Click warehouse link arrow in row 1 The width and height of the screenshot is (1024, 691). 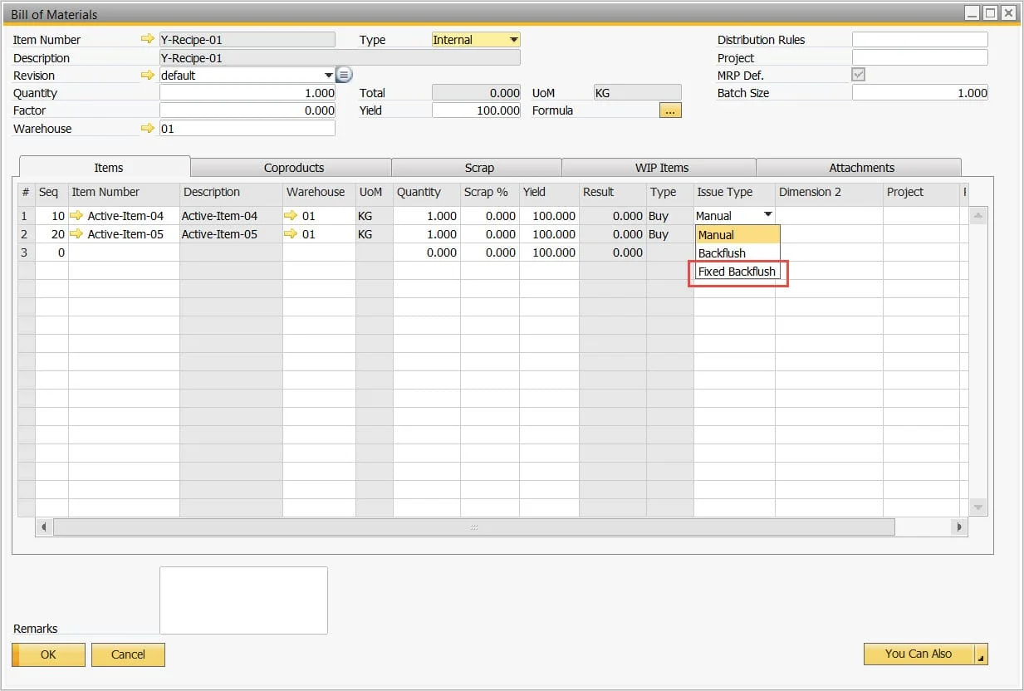tap(291, 216)
